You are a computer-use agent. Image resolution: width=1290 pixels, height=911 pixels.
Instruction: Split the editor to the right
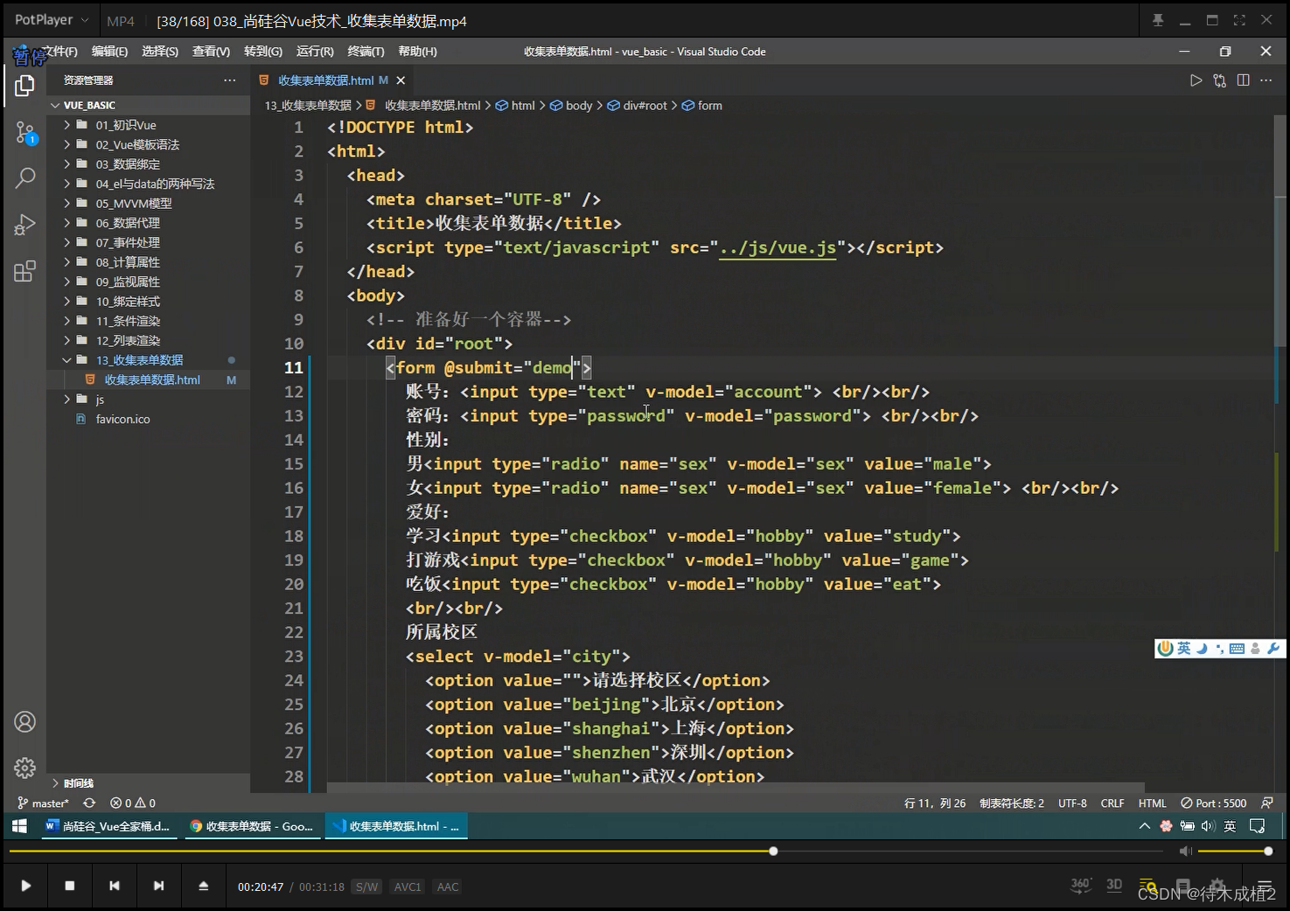(1243, 80)
